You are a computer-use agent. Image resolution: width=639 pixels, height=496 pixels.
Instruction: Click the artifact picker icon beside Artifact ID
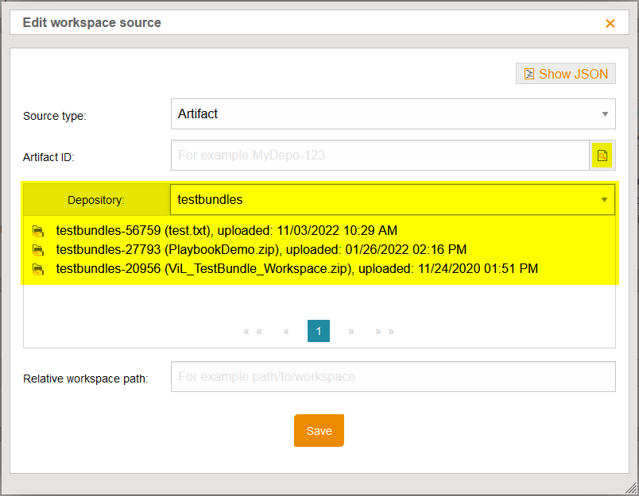602,156
